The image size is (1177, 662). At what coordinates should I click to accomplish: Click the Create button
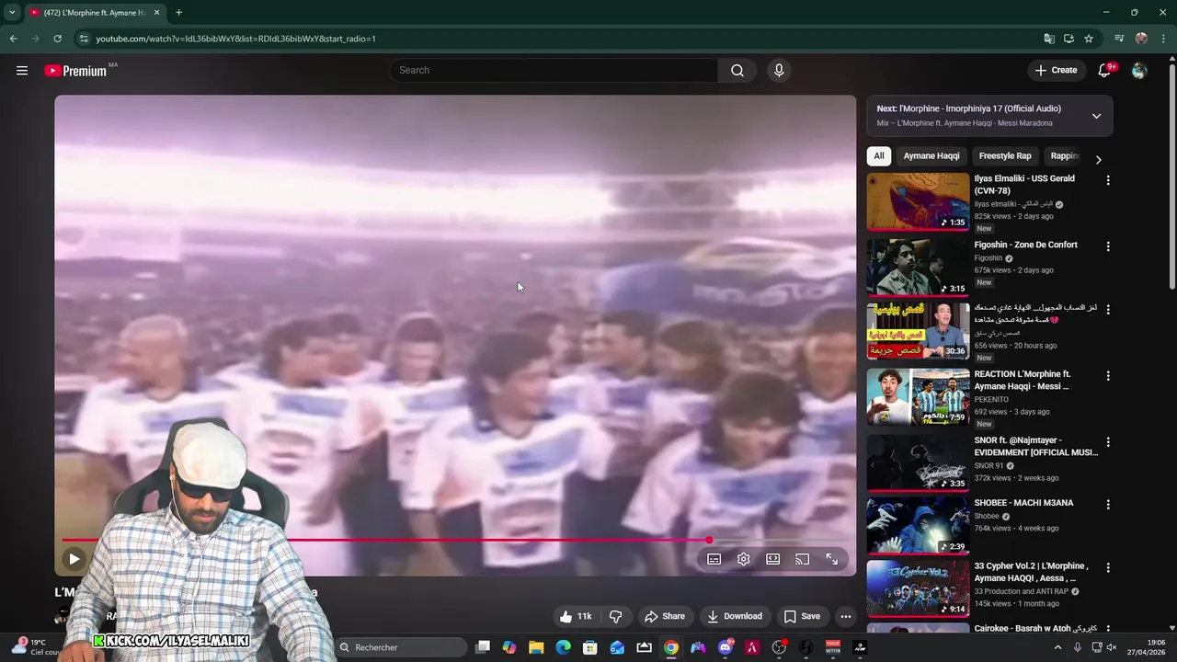coord(1056,70)
